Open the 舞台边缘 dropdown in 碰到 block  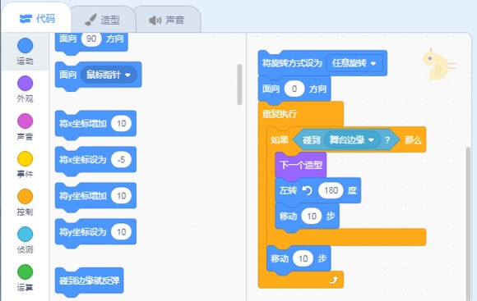(x=352, y=140)
